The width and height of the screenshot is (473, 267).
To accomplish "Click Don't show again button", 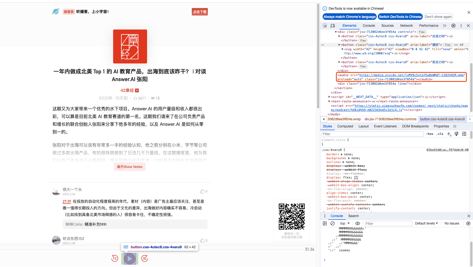I will click(439, 17).
